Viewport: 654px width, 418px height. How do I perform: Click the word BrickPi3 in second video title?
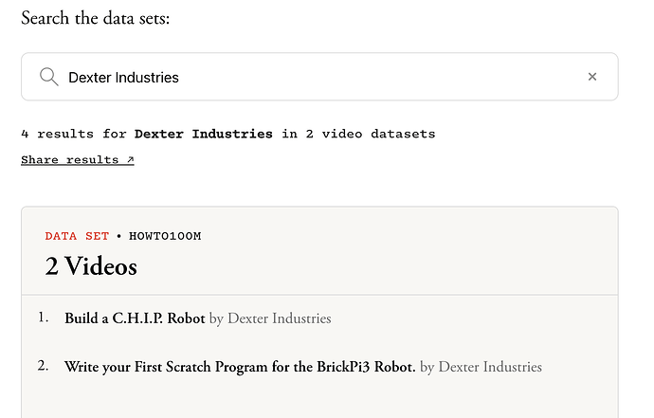tap(343, 367)
